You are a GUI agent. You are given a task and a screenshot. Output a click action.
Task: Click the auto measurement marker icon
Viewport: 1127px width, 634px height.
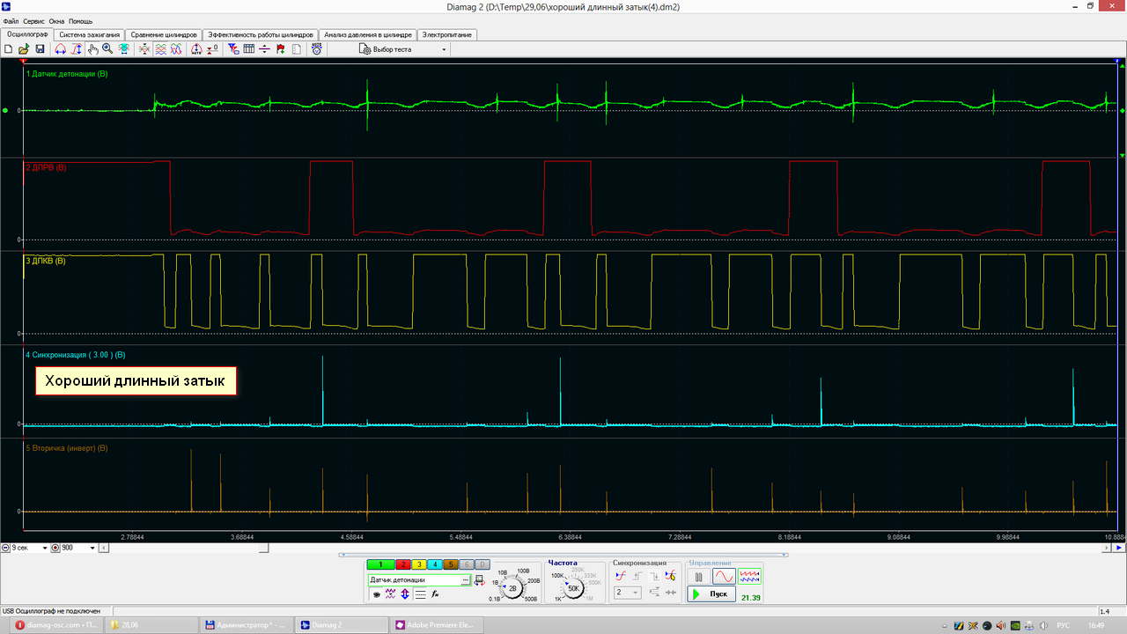click(x=196, y=49)
